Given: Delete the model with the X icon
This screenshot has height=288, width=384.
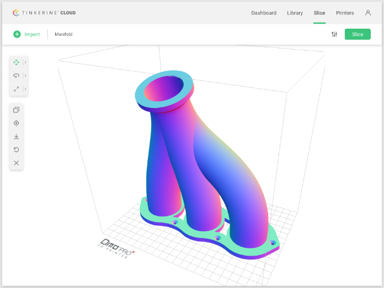Looking at the screenshot, I should [16, 163].
